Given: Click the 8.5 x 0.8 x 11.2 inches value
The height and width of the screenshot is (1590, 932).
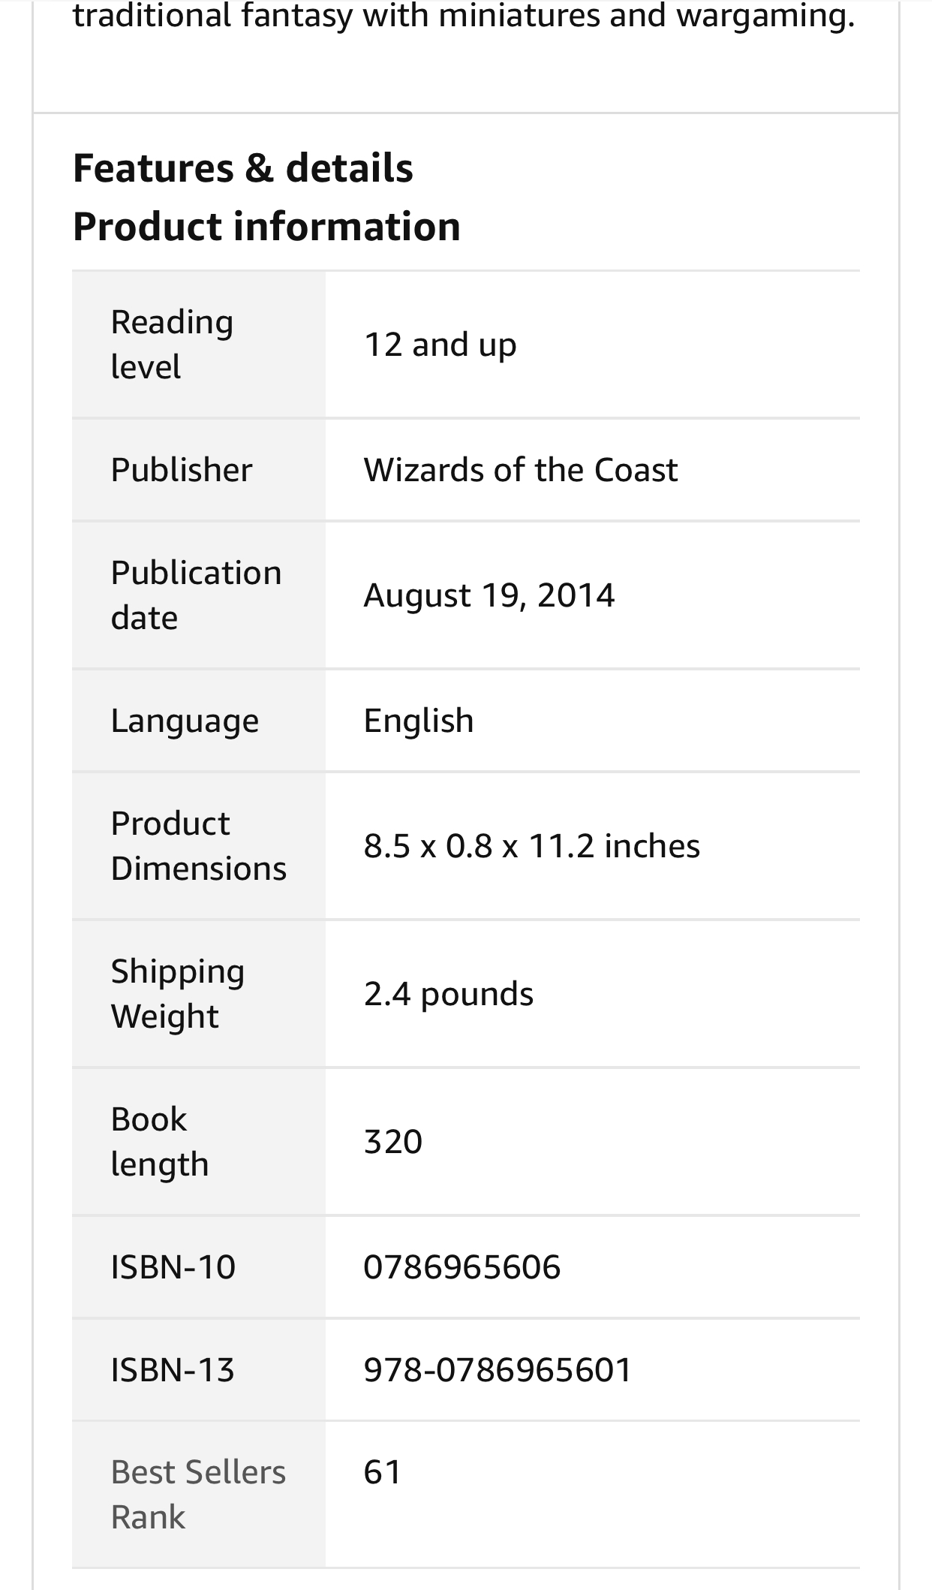Looking at the screenshot, I should 532,846.
